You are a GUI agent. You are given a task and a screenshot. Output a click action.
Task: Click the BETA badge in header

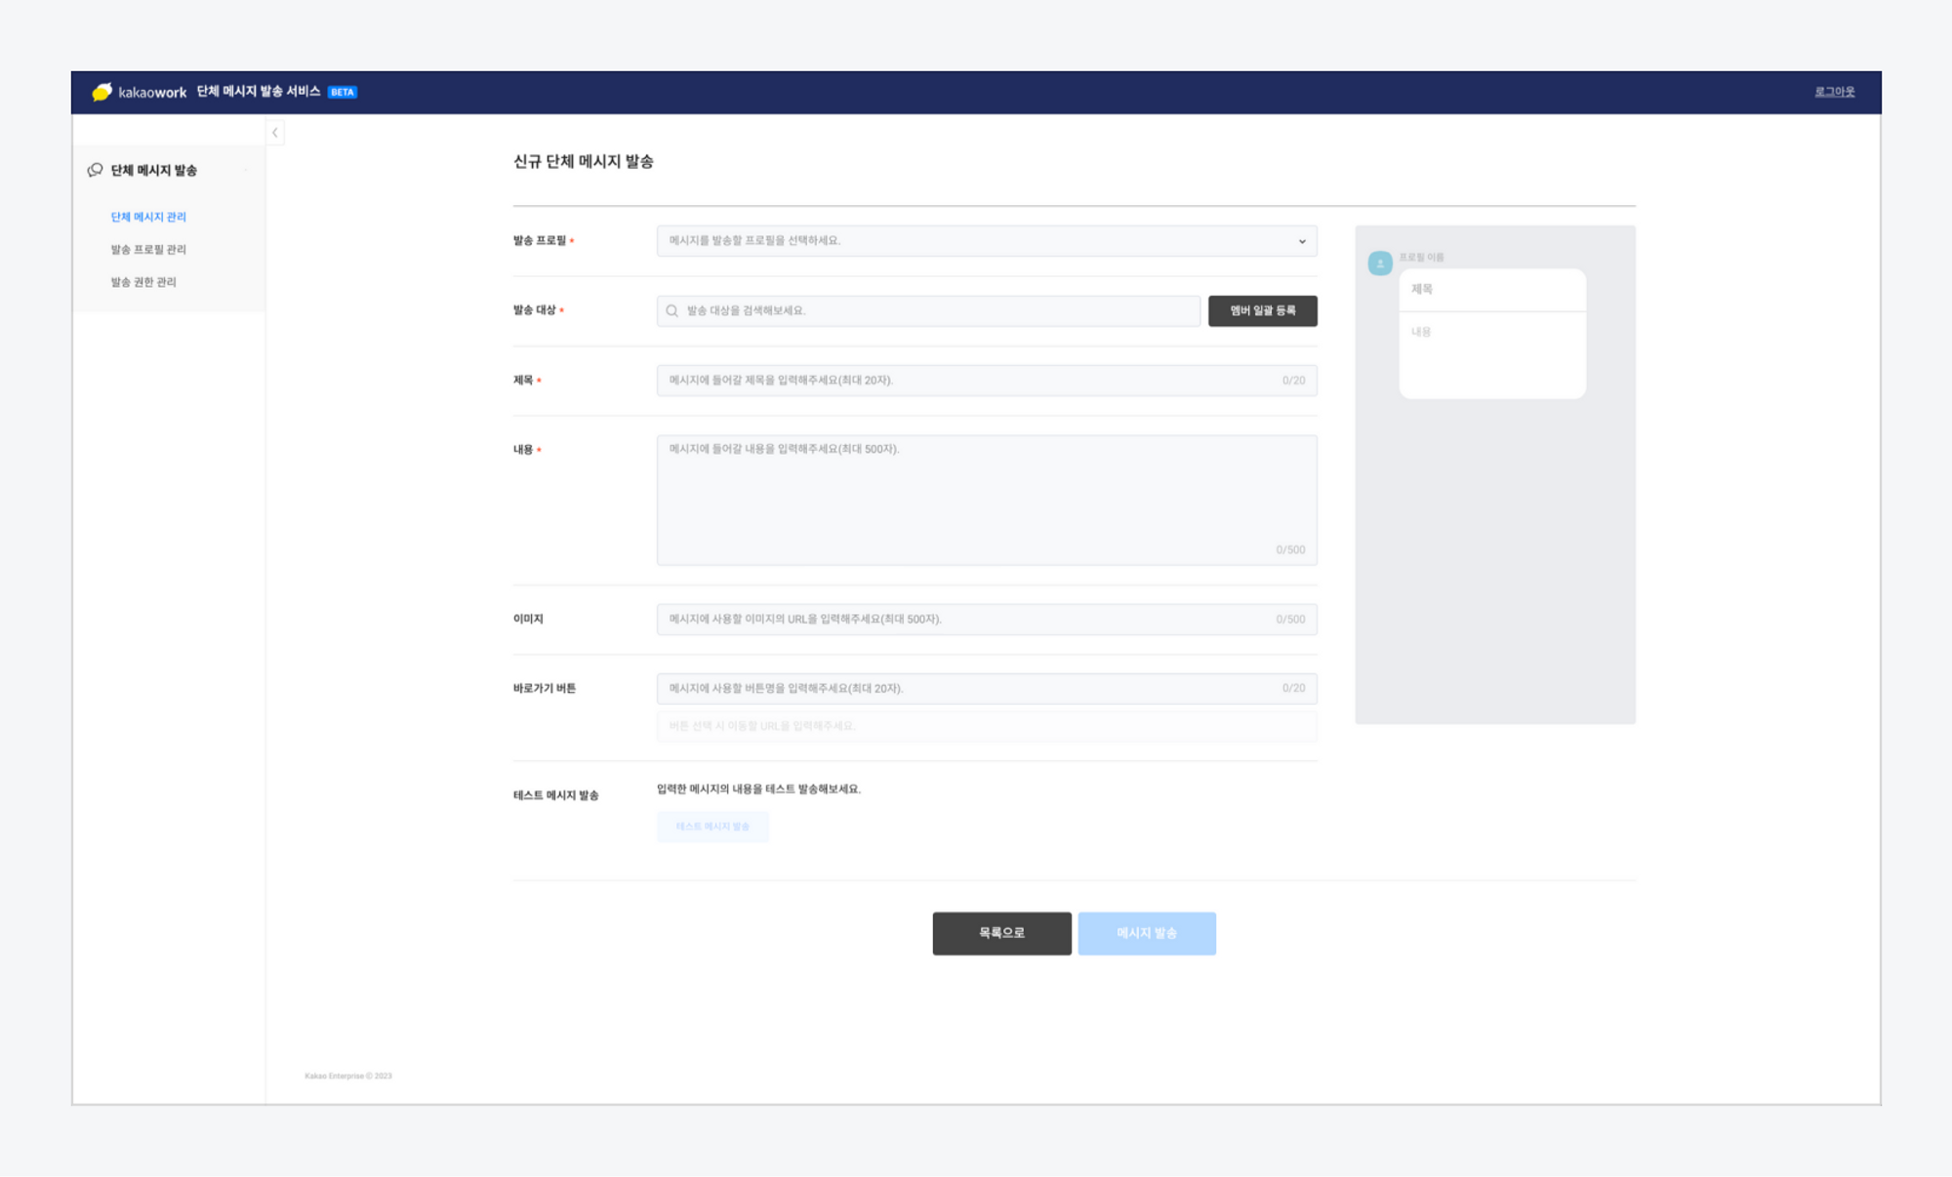coord(343,93)
